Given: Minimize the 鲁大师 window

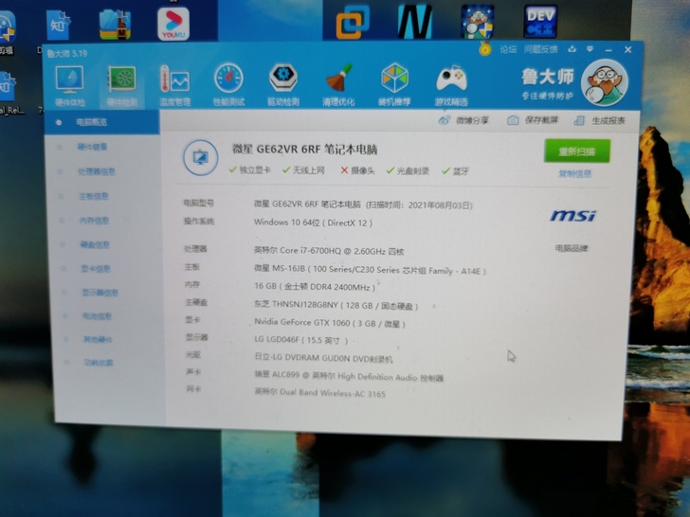Looking at the screenshot, I should coord(608,50).
